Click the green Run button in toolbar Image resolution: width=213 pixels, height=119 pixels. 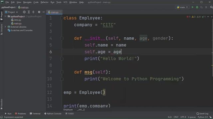pyautogui.click(x=192, y=7)
